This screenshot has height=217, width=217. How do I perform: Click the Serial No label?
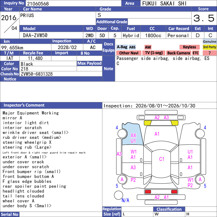(x=9, y=215)
